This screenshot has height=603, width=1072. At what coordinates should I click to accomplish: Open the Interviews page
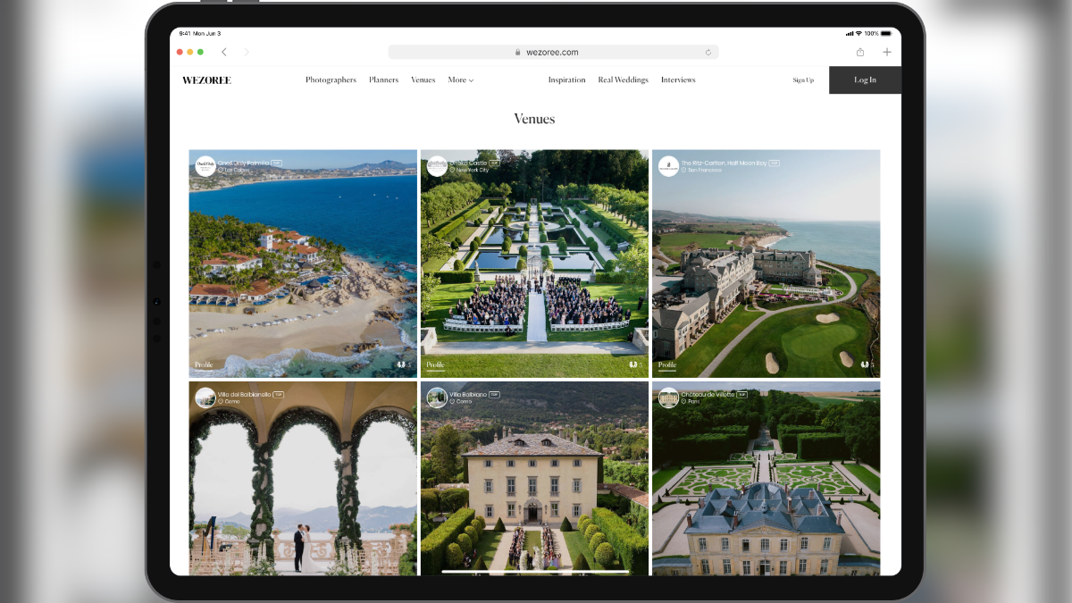click(x=678, y=80)
